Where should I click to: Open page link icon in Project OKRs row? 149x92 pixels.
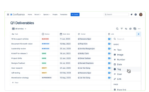[x=109, y=58]
